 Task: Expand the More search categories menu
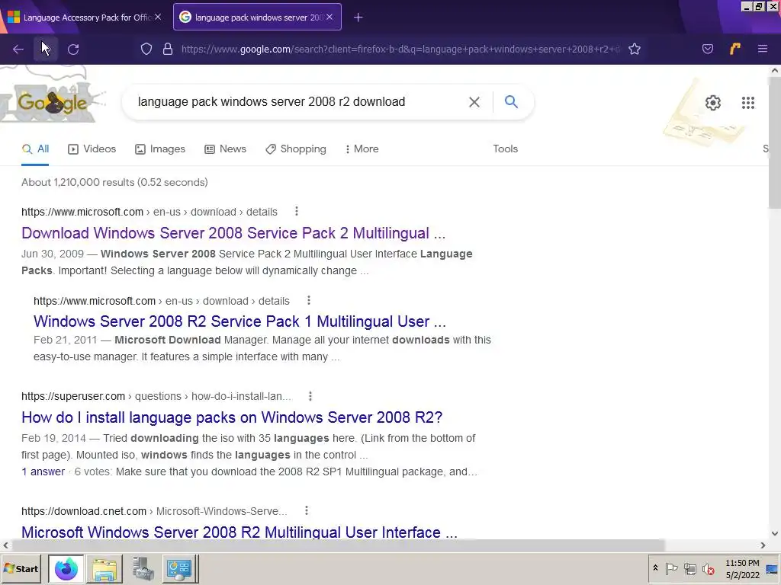click(x=362, y=149)
